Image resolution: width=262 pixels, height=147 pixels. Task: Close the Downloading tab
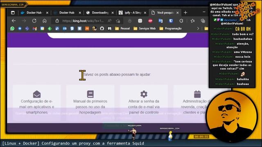click(x=113, y=13)
